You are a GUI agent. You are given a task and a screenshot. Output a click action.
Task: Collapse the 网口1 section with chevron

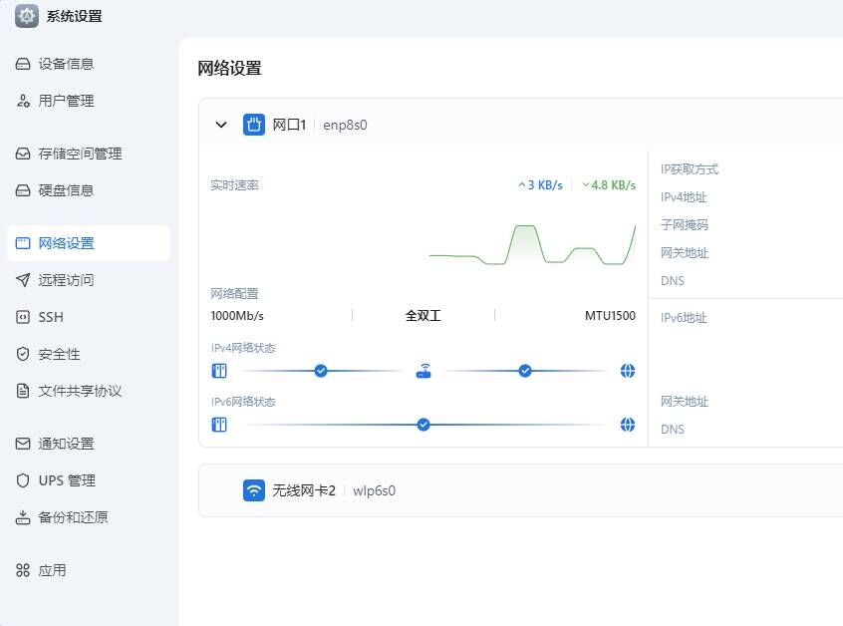point(221,125)
